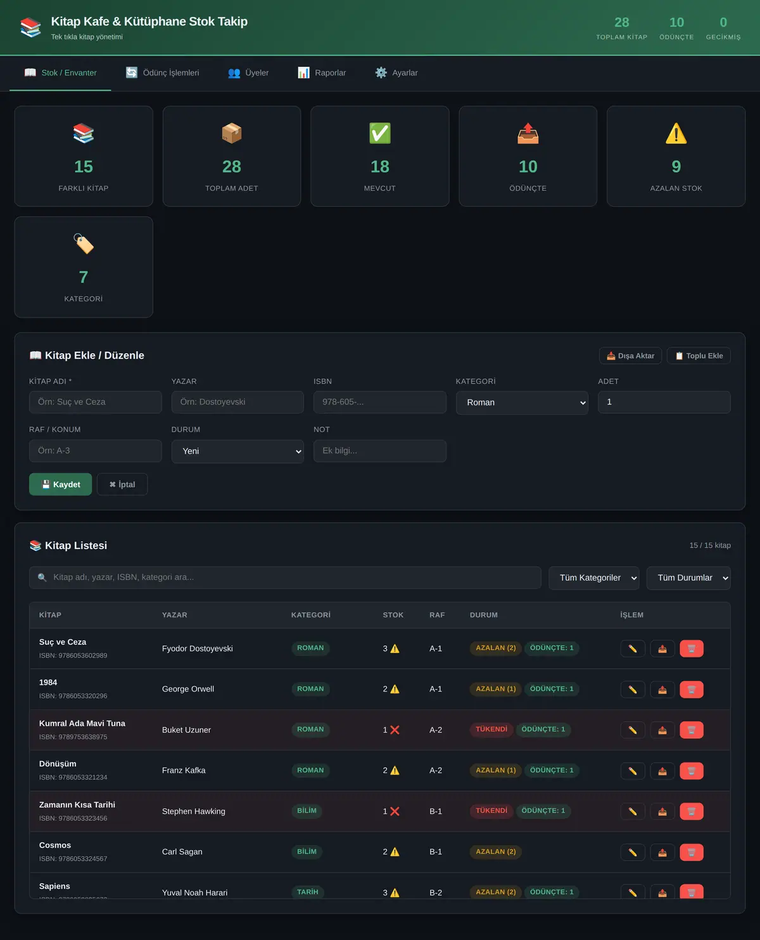The width and height of the screenshot is (760, 940).
Task: Click the pencil icon for 1984
Action: tap(633, 690)
